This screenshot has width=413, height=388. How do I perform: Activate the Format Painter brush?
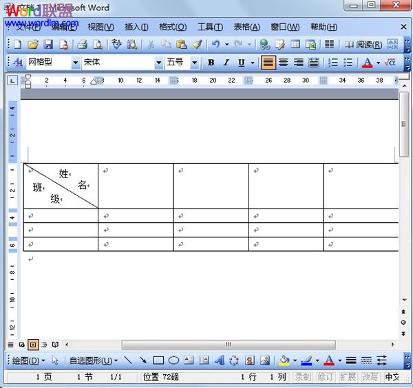point(197,44)
